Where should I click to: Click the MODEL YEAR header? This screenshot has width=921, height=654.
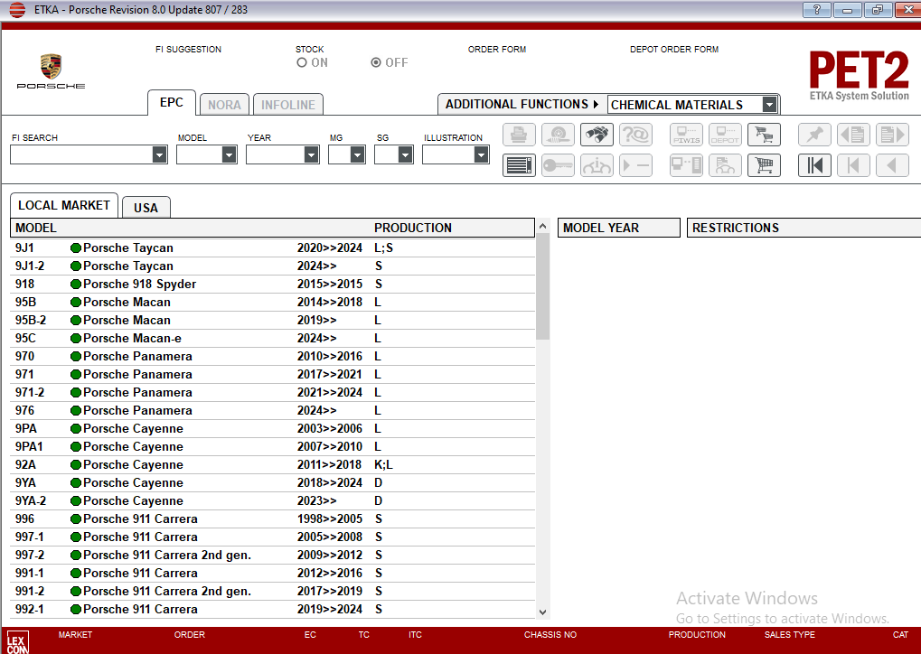(618, 228)
